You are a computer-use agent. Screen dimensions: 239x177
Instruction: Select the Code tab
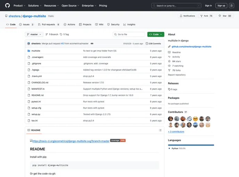tap(11, 25)
